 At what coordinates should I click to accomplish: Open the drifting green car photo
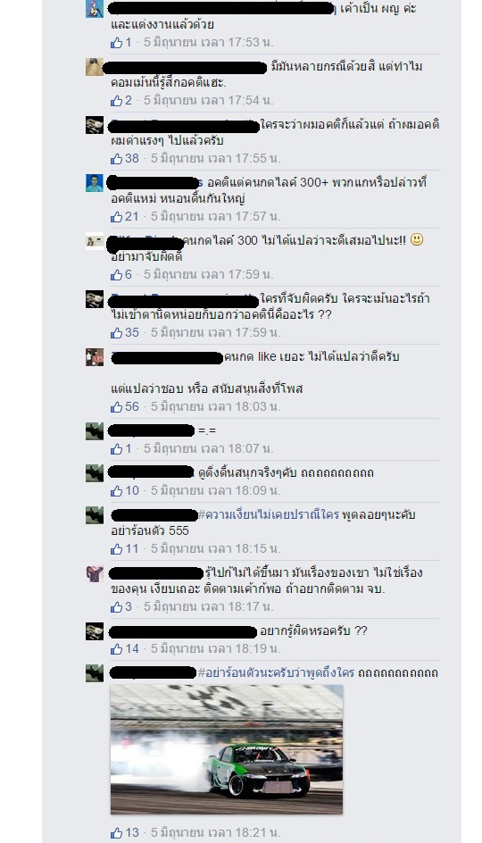[226, 749]
